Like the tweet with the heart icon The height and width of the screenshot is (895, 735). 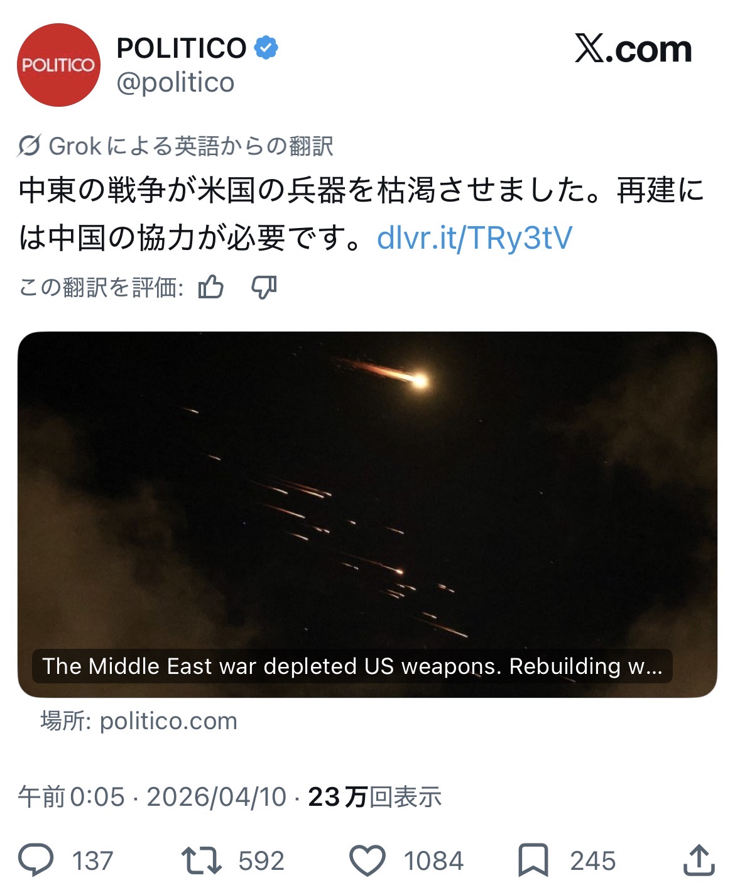367,860
